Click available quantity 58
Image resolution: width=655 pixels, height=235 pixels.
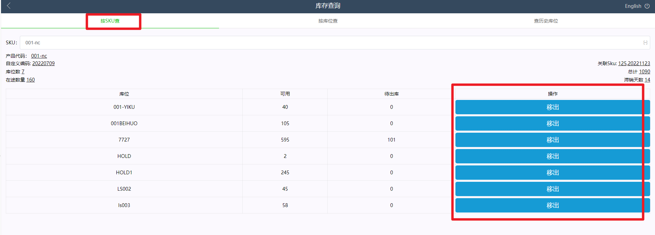[285, 205]
